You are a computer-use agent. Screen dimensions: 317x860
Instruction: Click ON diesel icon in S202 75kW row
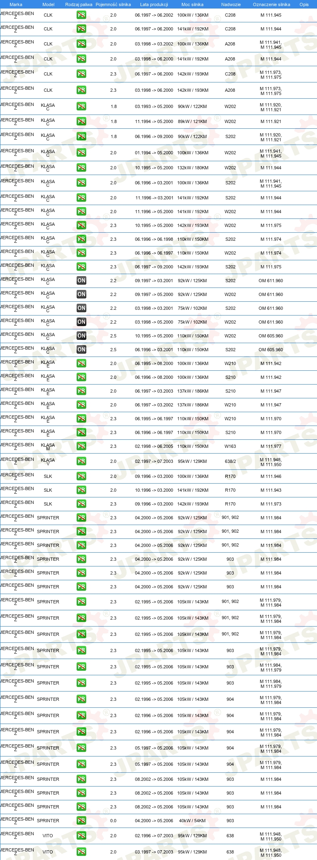click(81, 308)
